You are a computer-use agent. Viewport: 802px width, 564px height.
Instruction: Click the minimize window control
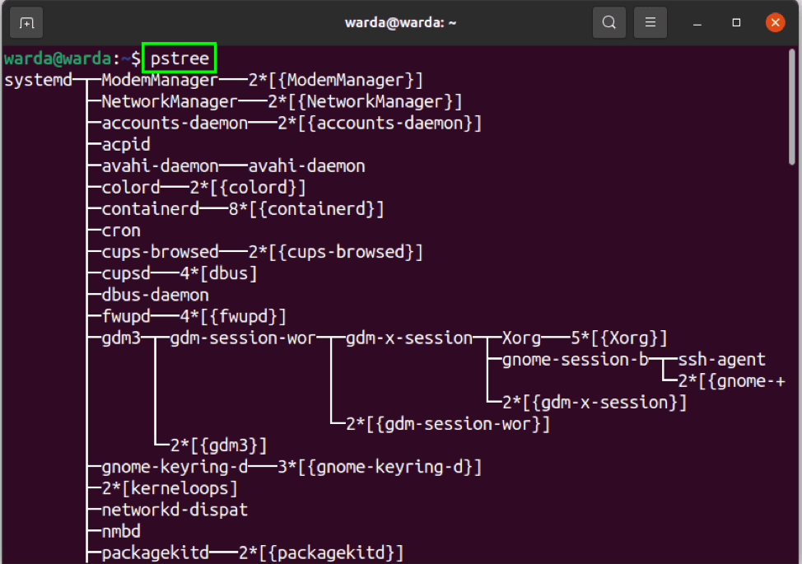coord(697,22)
